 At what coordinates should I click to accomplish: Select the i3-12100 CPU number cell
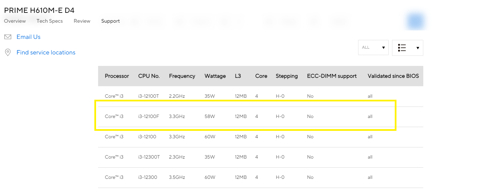click(147, 137)
